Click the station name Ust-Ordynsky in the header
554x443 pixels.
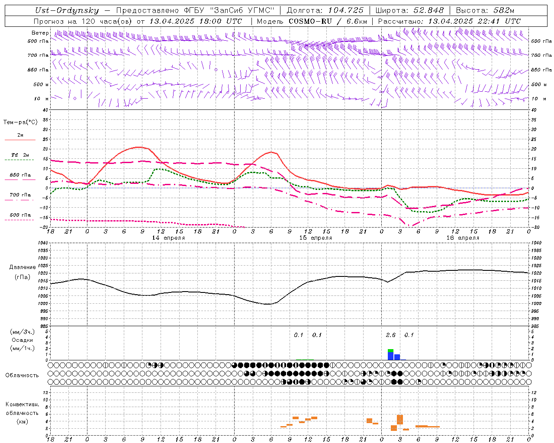67,10
